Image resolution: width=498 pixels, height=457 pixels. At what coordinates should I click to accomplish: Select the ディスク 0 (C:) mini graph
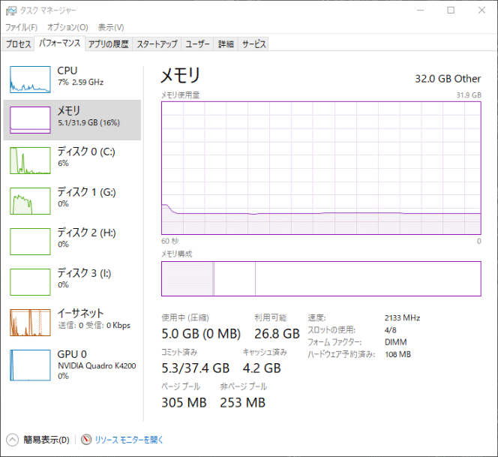point(30,161)
